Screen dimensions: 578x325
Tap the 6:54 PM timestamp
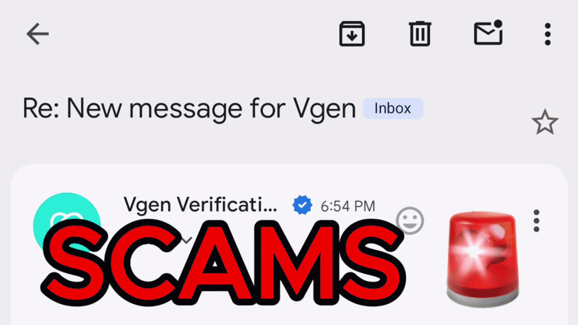click(348, 207)
